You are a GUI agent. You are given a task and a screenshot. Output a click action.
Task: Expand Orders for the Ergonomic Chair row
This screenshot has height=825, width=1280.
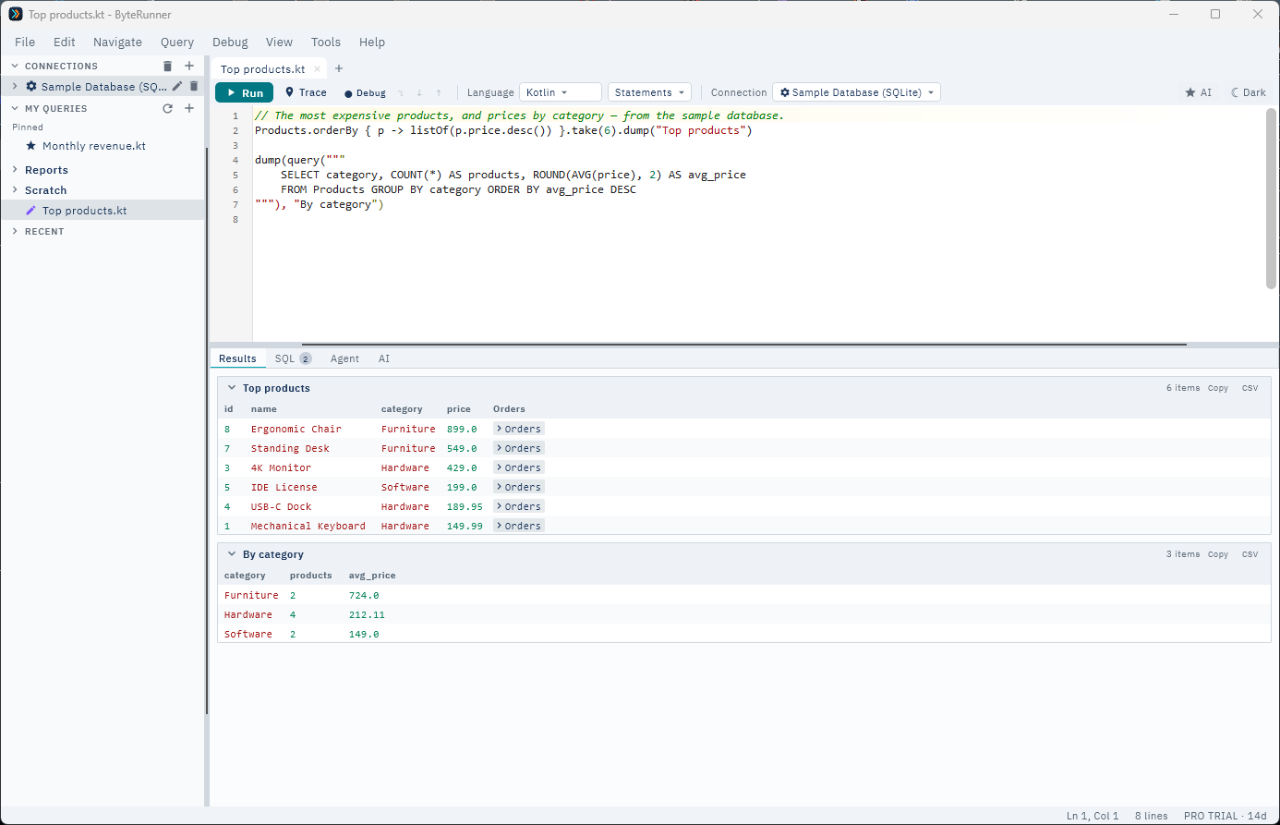click(x=519, y=429)
